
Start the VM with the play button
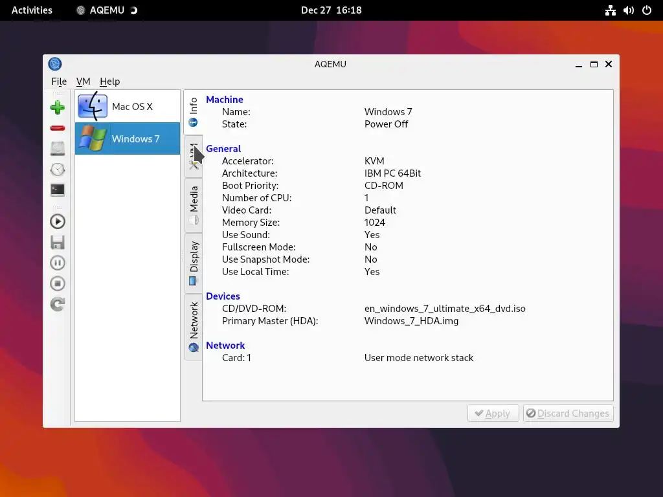pyautogui.click(x=58, y=221)
